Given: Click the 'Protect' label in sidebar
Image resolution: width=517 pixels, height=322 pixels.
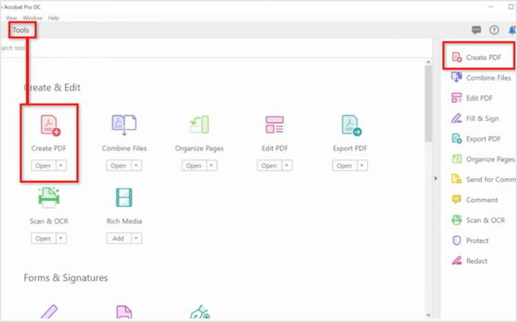Looking at the screenshot, I should pyautogui.click(x=478, y=240).
